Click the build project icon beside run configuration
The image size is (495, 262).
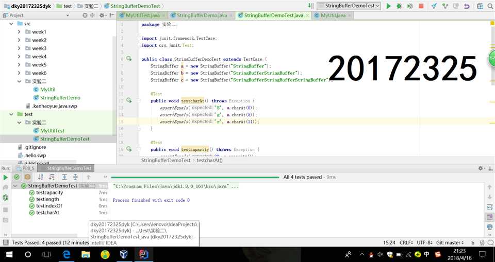coord(311,6)
